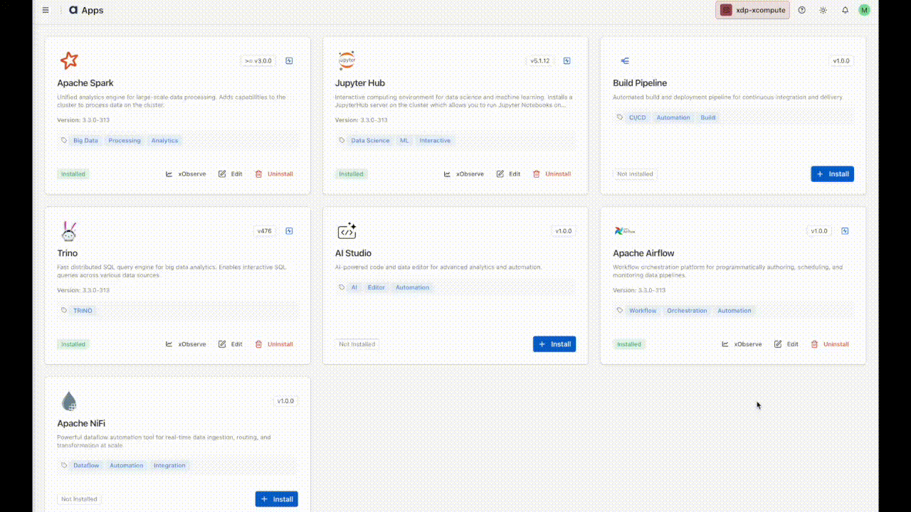This screenshot has height=512, width=911.
Task: Open the xdp-xcompute workspace selector
Action: 752,10
